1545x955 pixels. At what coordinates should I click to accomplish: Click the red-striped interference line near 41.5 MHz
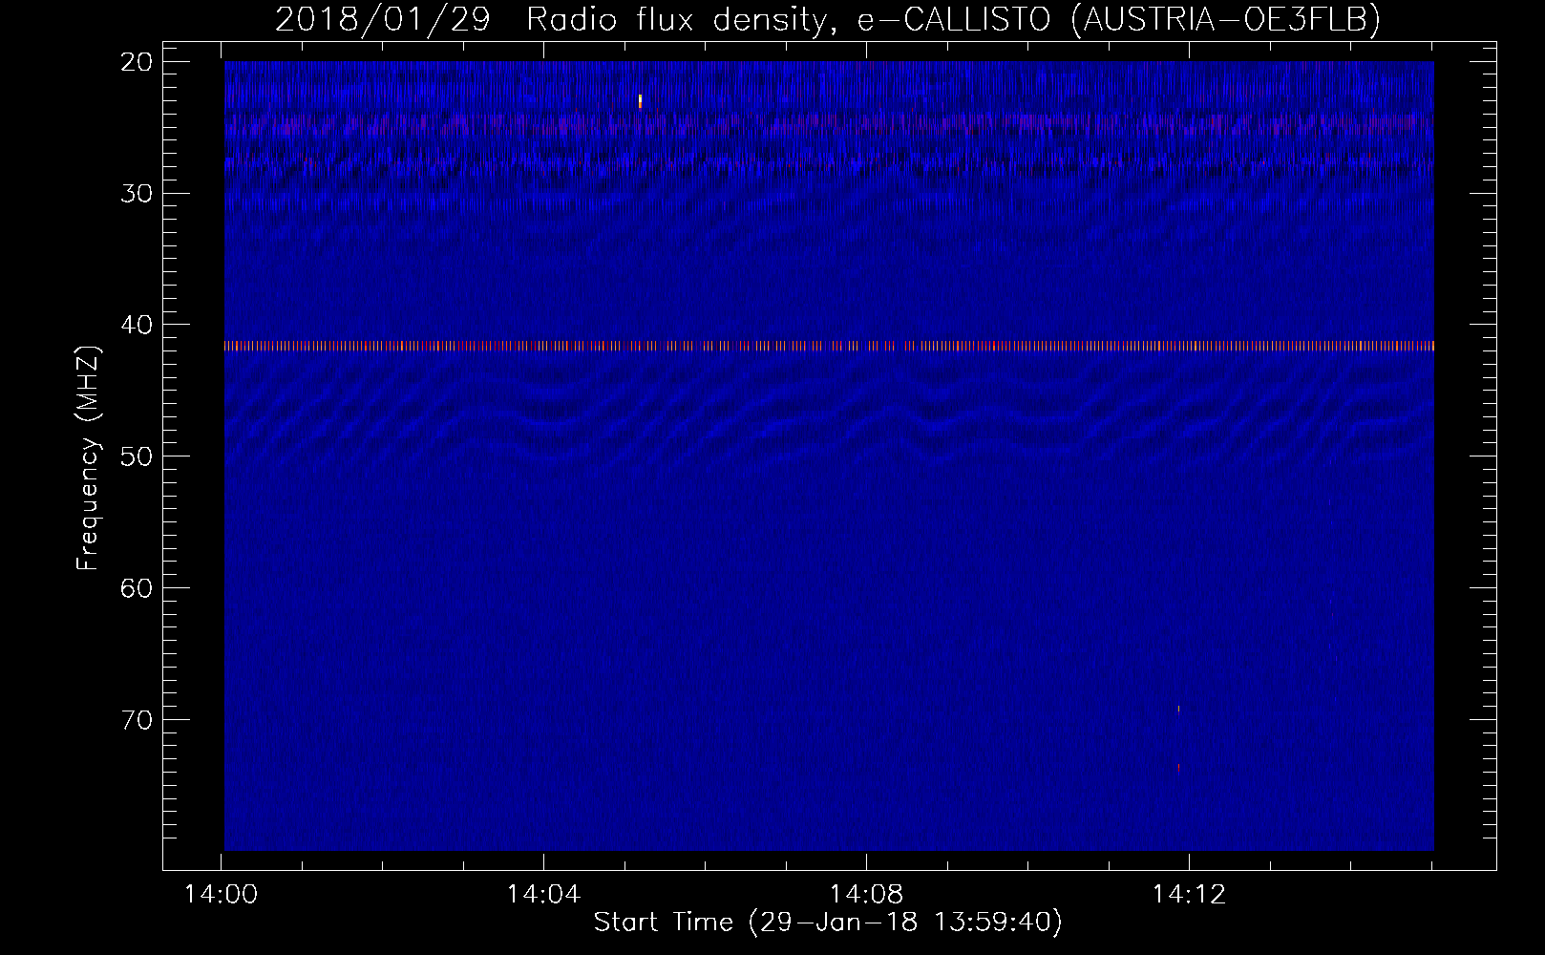click(829, 346)
